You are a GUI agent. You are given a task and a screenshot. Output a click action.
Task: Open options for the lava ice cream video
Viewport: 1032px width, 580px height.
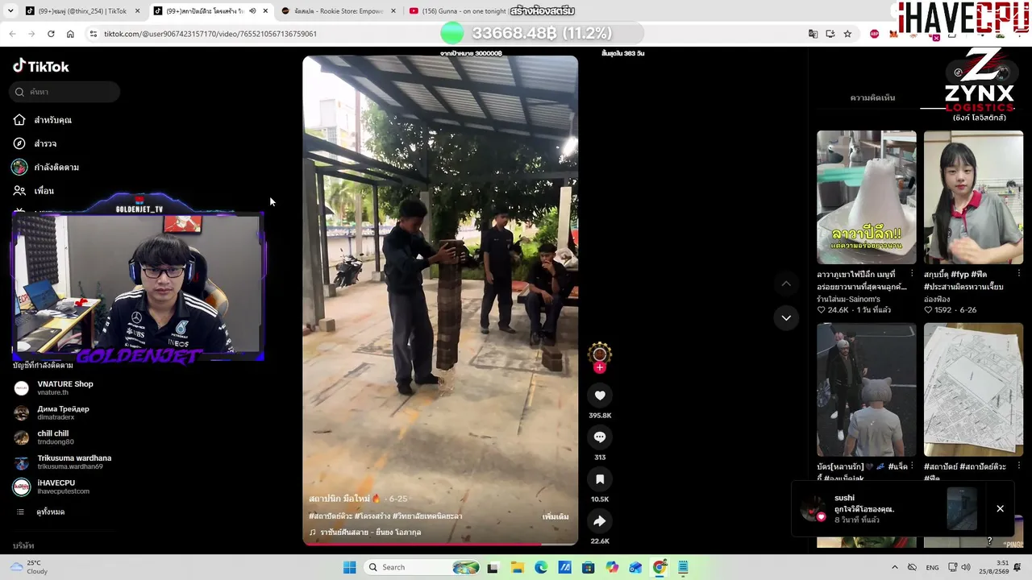point(912,274)
